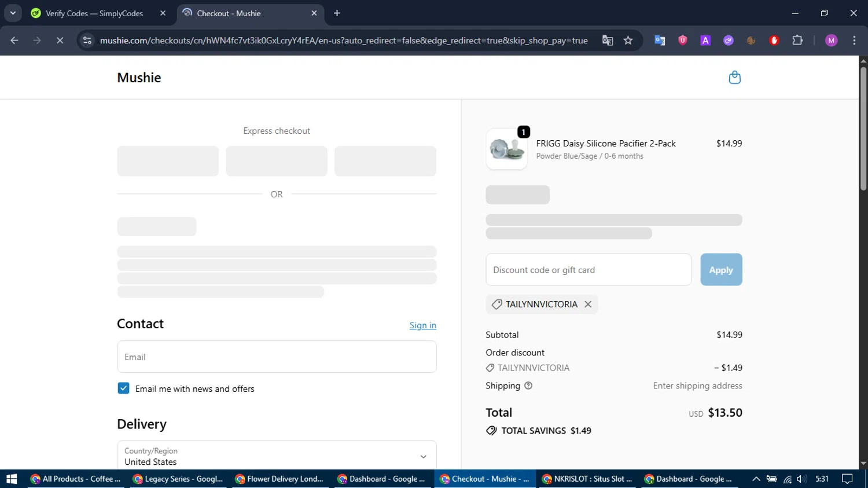The width and height of the screenshot is (868, 488).
Task: Uncheck Email me with news and offers
Action: pos(123,388)
